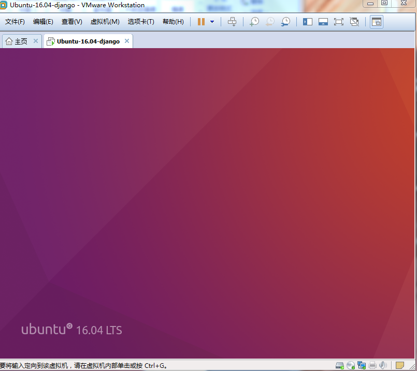
Task: Toggle Unity mode
Action: [354, 22]
